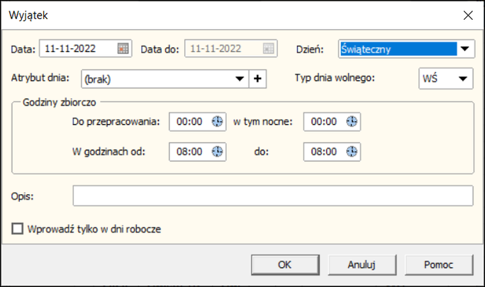Close the Wyjątek dialog window
The image size is (485, 287).
point(468,15)
